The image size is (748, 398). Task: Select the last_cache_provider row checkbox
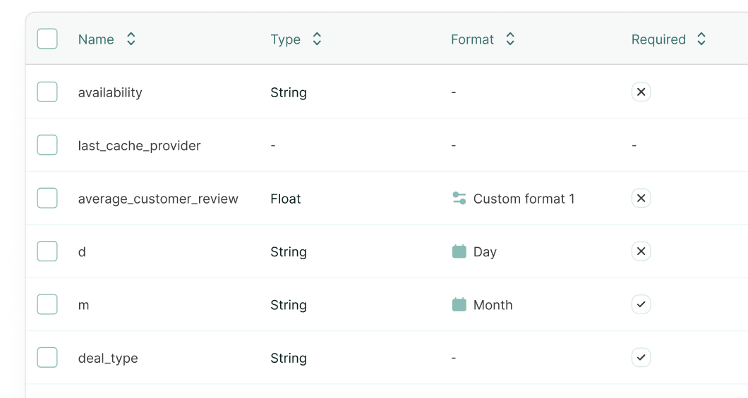(x=47, y=146)
